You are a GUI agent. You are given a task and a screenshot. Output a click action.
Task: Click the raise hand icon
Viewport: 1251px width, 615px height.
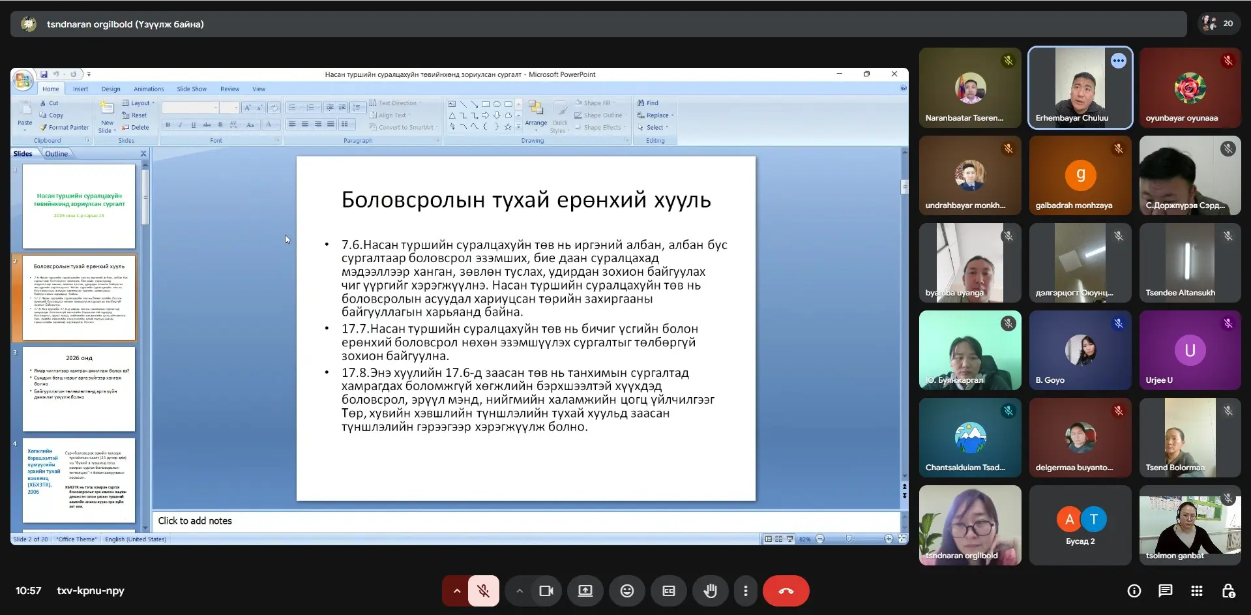tap(710, 591)
